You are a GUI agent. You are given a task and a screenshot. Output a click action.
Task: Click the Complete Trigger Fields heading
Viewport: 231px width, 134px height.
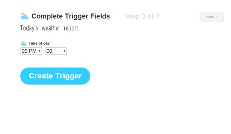[x=71, y=16]
